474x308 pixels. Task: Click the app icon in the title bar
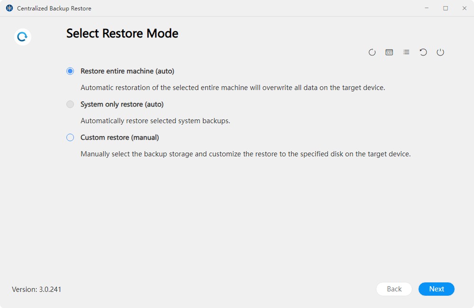pyautogui.click(x=9, y=8)
